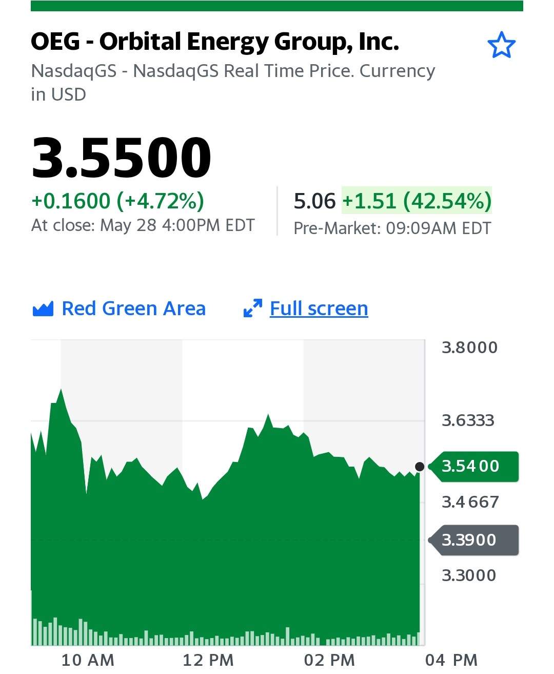Click the area chart icon beside Red Green Area
Screen dimensions: 554x674
[43, 309]
